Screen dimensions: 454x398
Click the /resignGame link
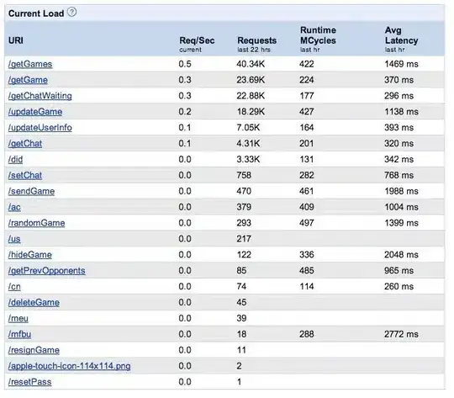[34, 350]
